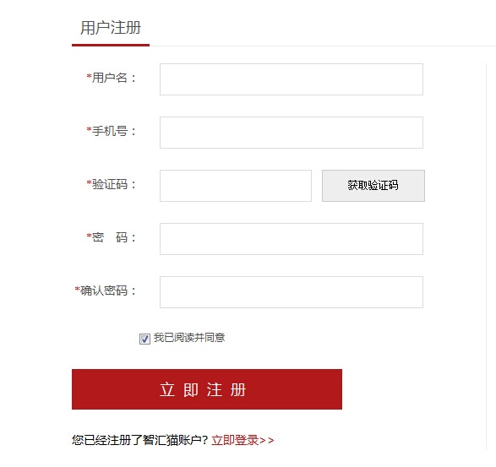Screen dimensions: 496x467
Task: Focus the 手机号 text box
Action: click(292, 133)
